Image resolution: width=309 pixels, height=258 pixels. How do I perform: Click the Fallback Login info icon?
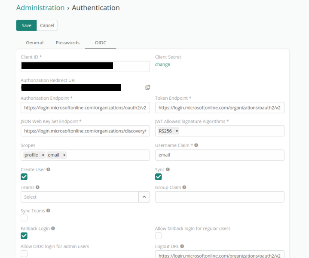(53, 229)
